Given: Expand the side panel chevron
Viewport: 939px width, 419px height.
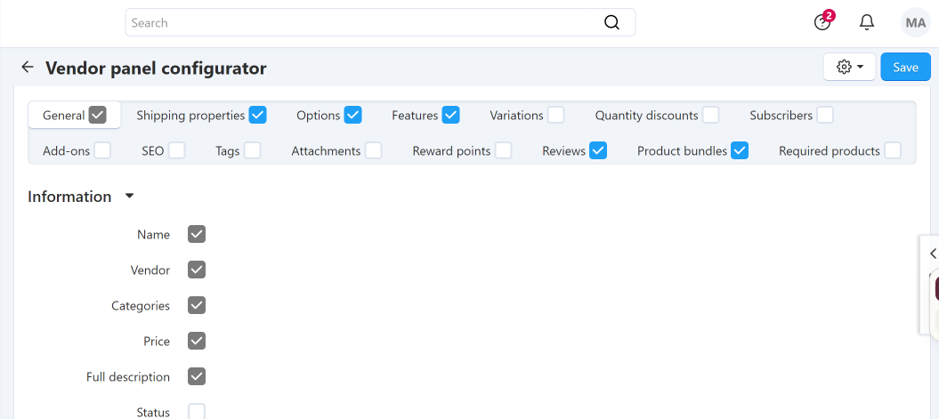Looking at the screenshot, I should pos(933,254).
